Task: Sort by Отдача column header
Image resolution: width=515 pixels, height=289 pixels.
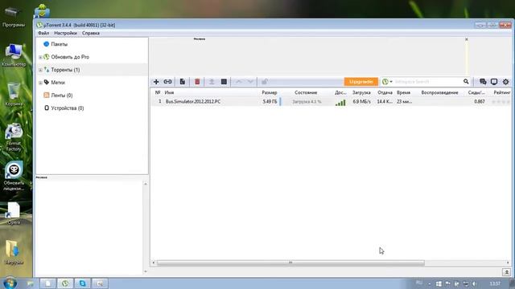Action: (385, 93)
